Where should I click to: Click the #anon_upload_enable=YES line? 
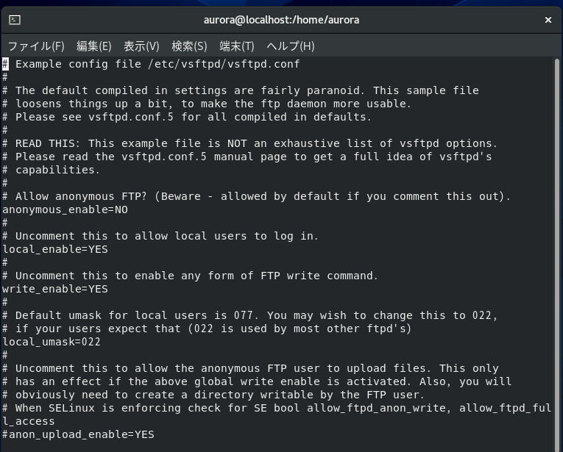click(78, 434)
